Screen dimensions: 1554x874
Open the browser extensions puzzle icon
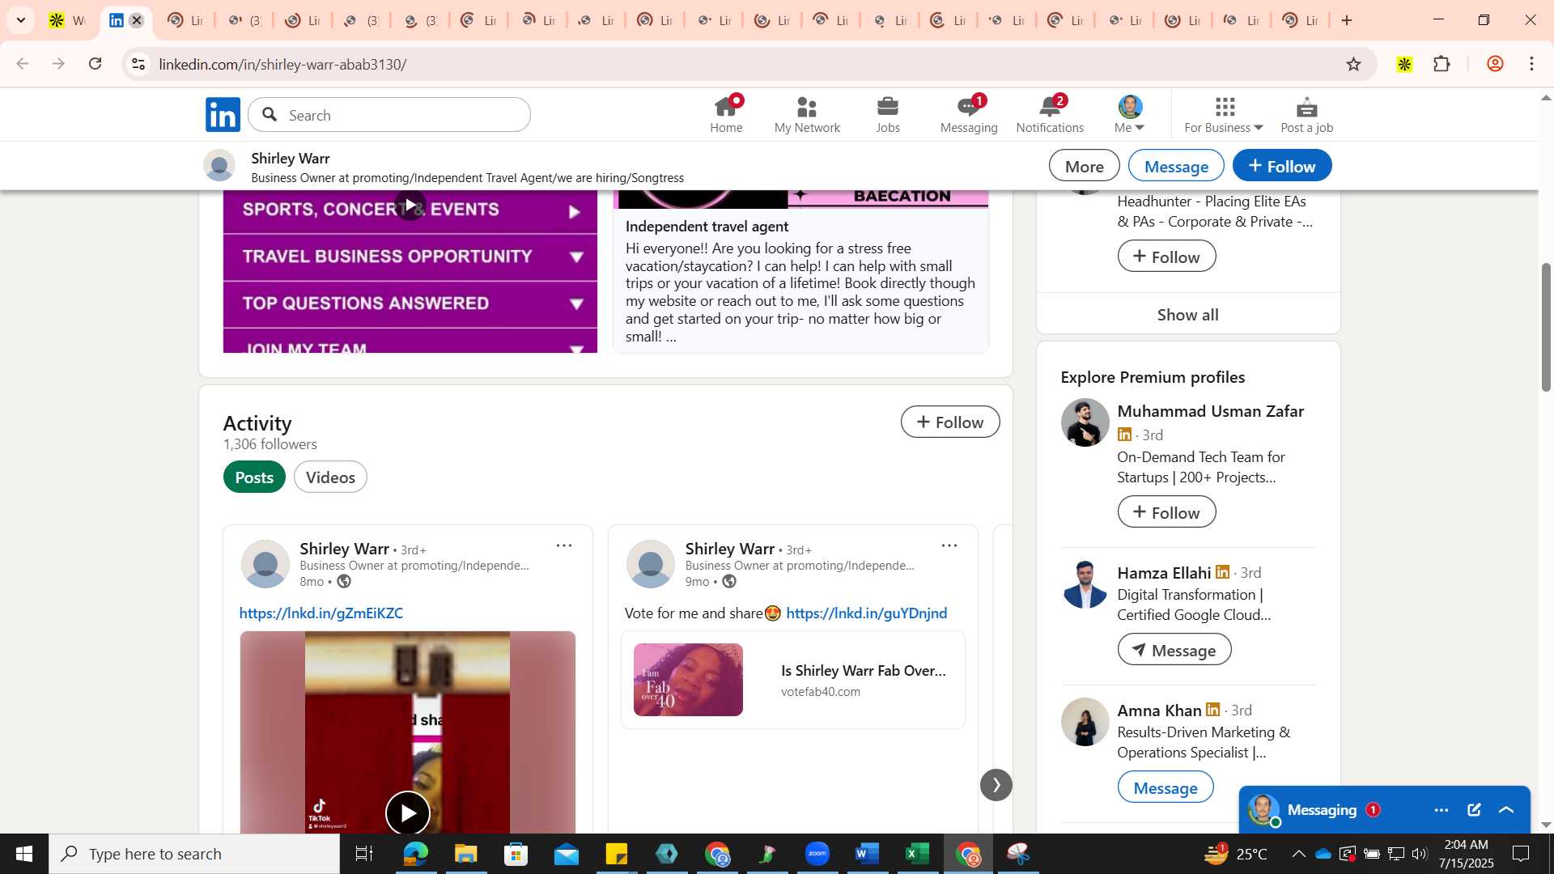coord(1441,64)
